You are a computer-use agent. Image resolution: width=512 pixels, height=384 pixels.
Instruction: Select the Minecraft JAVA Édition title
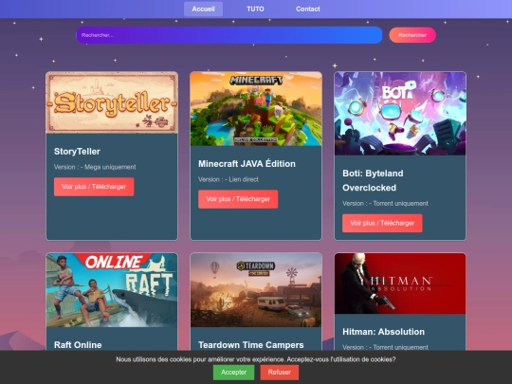pyautogui.click(x=247, y=164)
